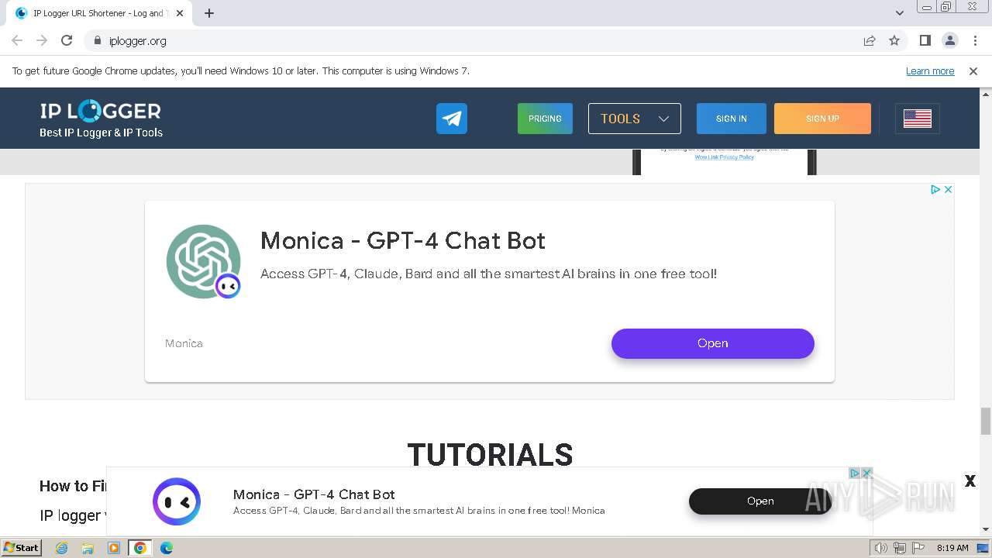This screenshot has height=558, width=992.
Task: Click the bottom banner Monica title text
Action: pyautogui.click(x=314, y=494)
